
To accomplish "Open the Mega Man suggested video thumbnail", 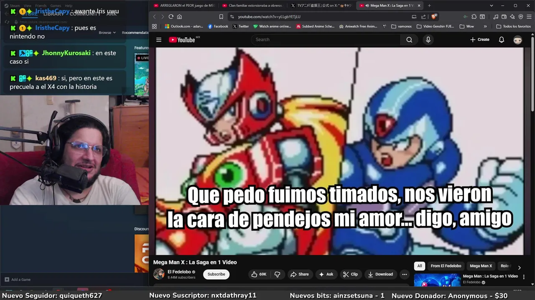I will point(437,280).
